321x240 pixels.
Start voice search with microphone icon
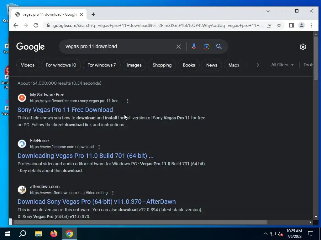(194, 47)
